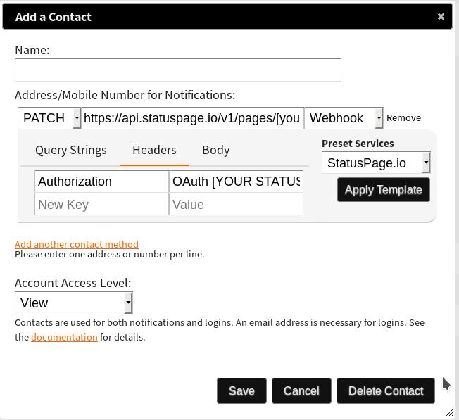
Task: Click the empty Value input field
Action: (236, 205)
